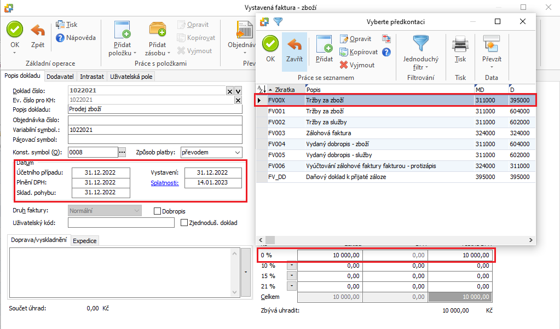560x329 pixels.
Task: Tick the Zjednoduš. doklad checkbox
Action: tap(184, 223)
